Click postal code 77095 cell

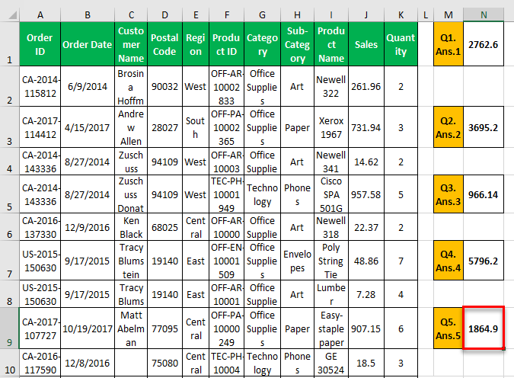[x=165, y=328]
